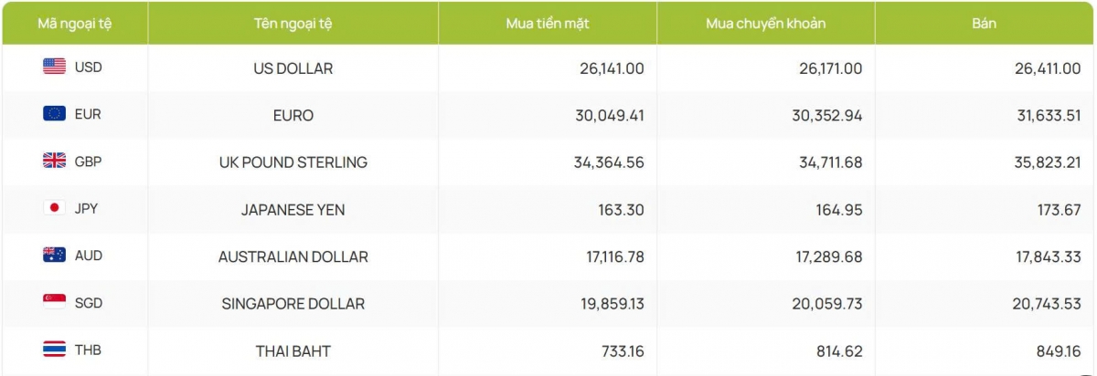
Task: Open the US DOLLAR currency name
Action: pyautogui.click(x=293, y=68)
